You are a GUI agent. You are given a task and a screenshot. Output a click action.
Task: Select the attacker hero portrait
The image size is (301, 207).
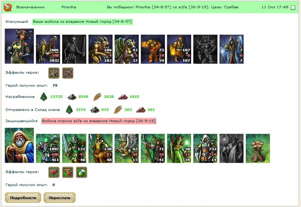[19, 46]
